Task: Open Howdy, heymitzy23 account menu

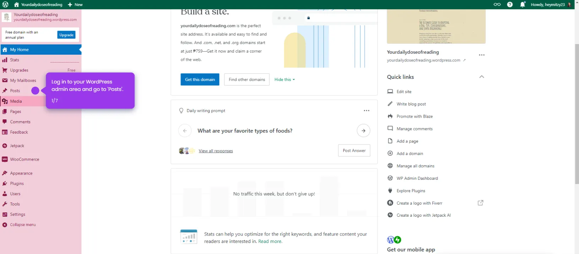Action: 551,5
